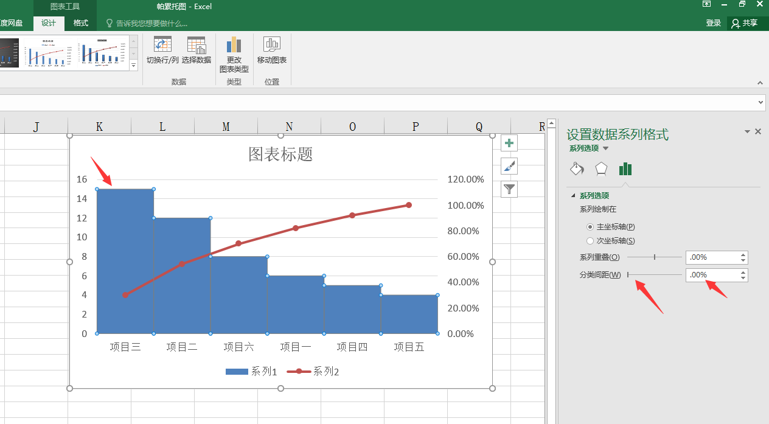
Task: Click vertical scrollbar up arrow
Action: [551, 123]
